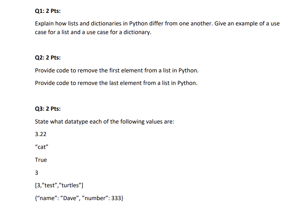This screenshot has width=292, height=221.
Task: Click the word 'following' in the Q3 text
Action: coord(132,122)
